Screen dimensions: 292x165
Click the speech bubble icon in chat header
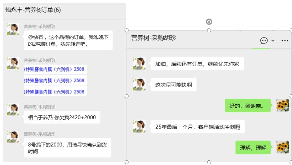click(264, 40)
